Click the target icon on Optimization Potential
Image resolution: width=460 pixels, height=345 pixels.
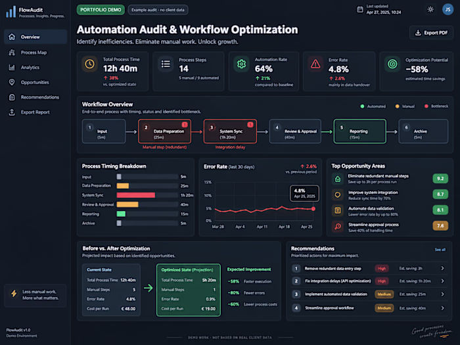pos(392,64)
